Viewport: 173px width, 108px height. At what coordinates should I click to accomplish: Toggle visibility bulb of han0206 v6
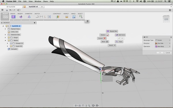(x=7, y=26)
